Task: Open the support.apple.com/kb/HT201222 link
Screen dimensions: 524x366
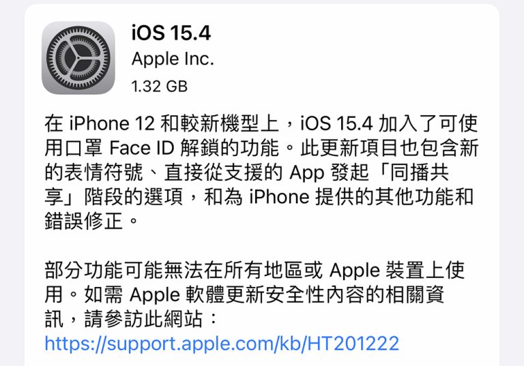Action: click(222, 344)
